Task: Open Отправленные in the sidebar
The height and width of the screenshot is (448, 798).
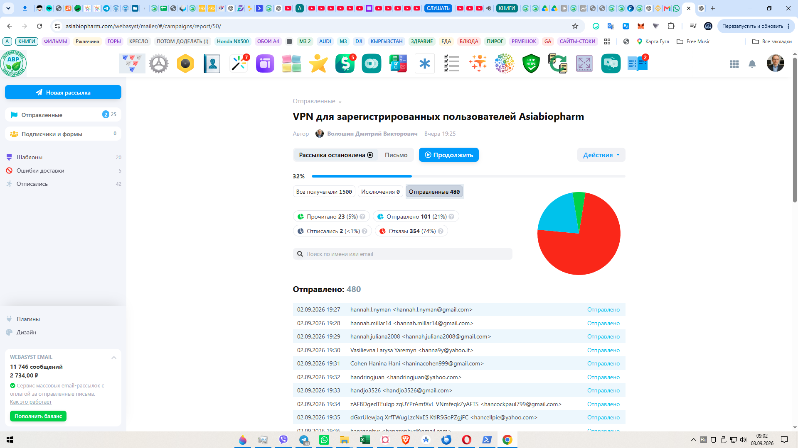Action: (63, 114)
